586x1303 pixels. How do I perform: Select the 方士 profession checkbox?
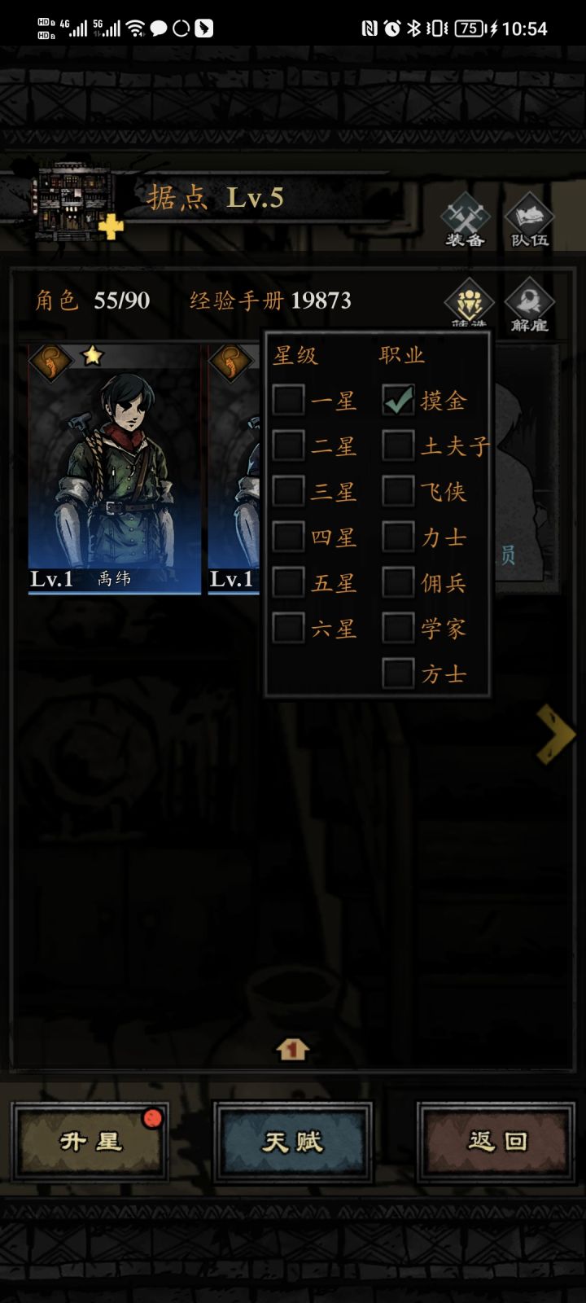398,673
